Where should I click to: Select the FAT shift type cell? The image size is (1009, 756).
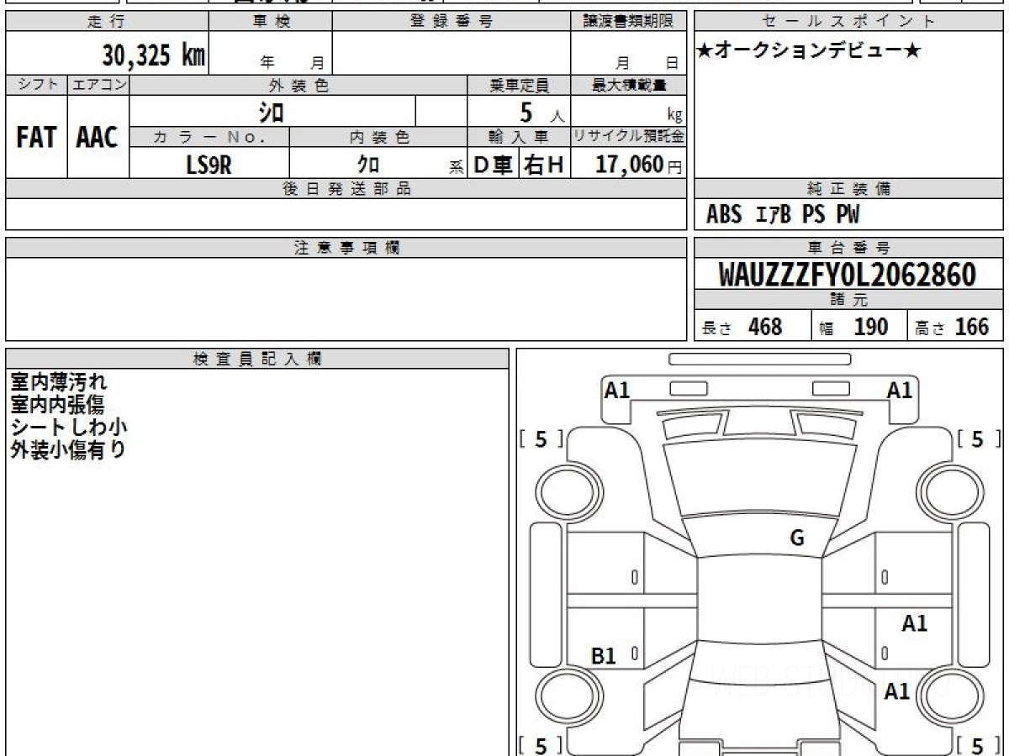coord(36,138)
